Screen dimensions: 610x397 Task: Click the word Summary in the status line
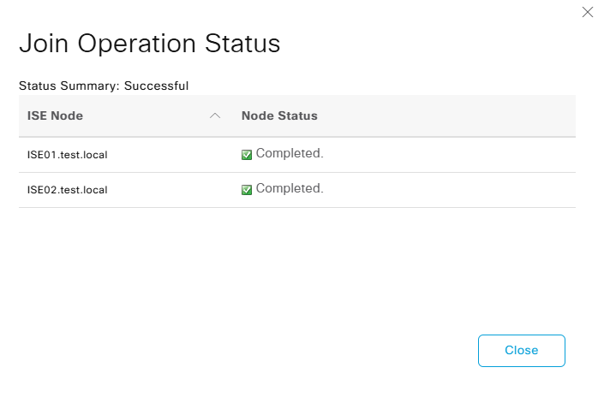click(90, 86)
